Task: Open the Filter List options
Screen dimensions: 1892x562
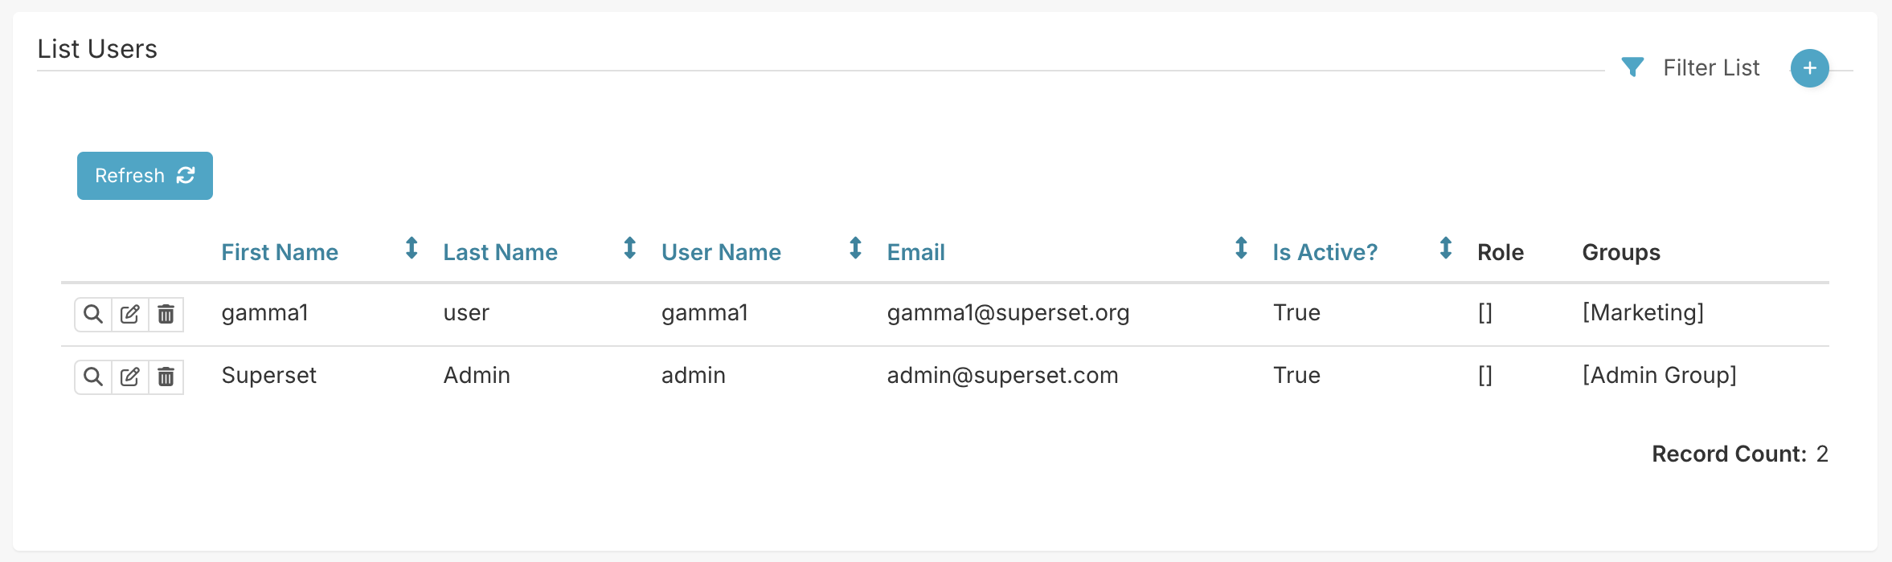Action: click(x=1711, y=67)
